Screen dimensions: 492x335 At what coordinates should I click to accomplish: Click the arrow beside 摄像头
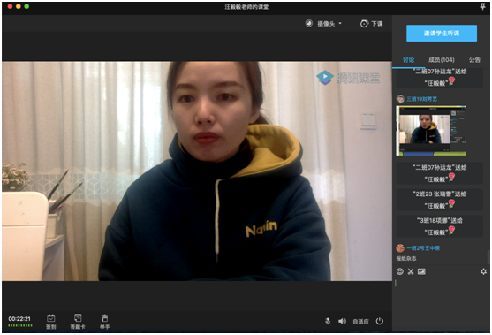pos(340,24)
